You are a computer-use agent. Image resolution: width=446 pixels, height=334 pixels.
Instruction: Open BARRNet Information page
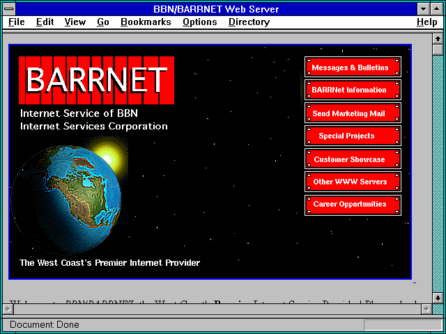click(x=353, y=90)
